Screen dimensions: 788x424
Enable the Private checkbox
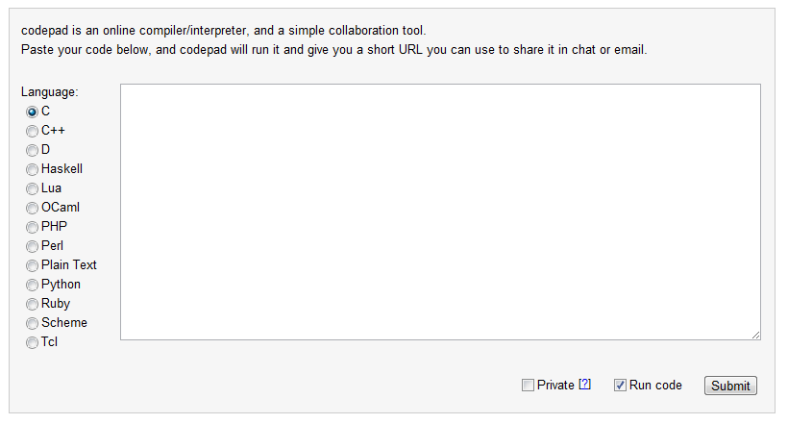(528, 386)
